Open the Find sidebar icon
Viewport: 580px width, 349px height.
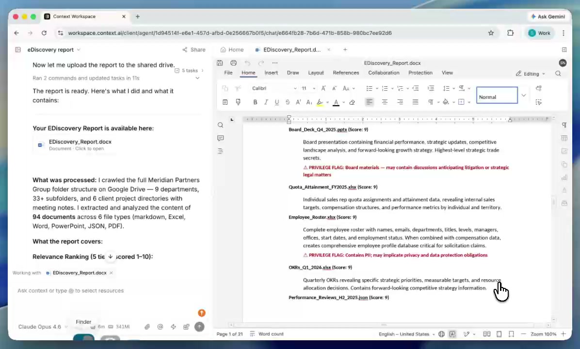click(x=221, y=125)
